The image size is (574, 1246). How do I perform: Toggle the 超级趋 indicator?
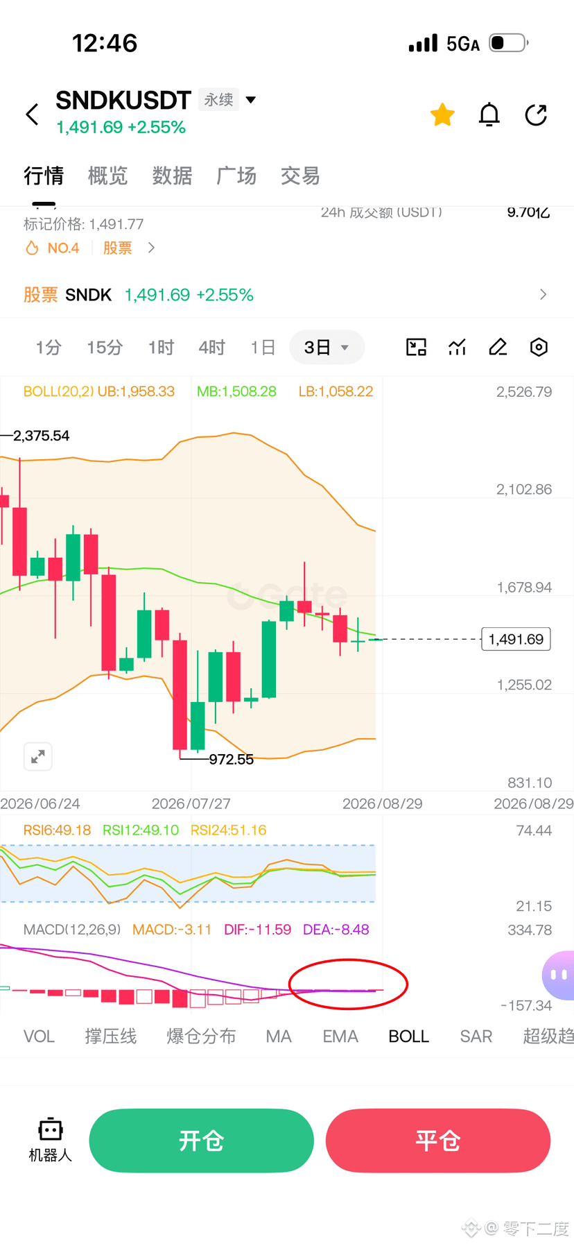tap(548, 1036)
